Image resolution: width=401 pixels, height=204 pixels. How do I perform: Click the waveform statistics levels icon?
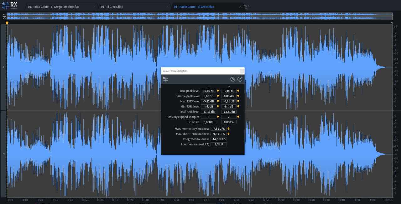click(165, 79)
